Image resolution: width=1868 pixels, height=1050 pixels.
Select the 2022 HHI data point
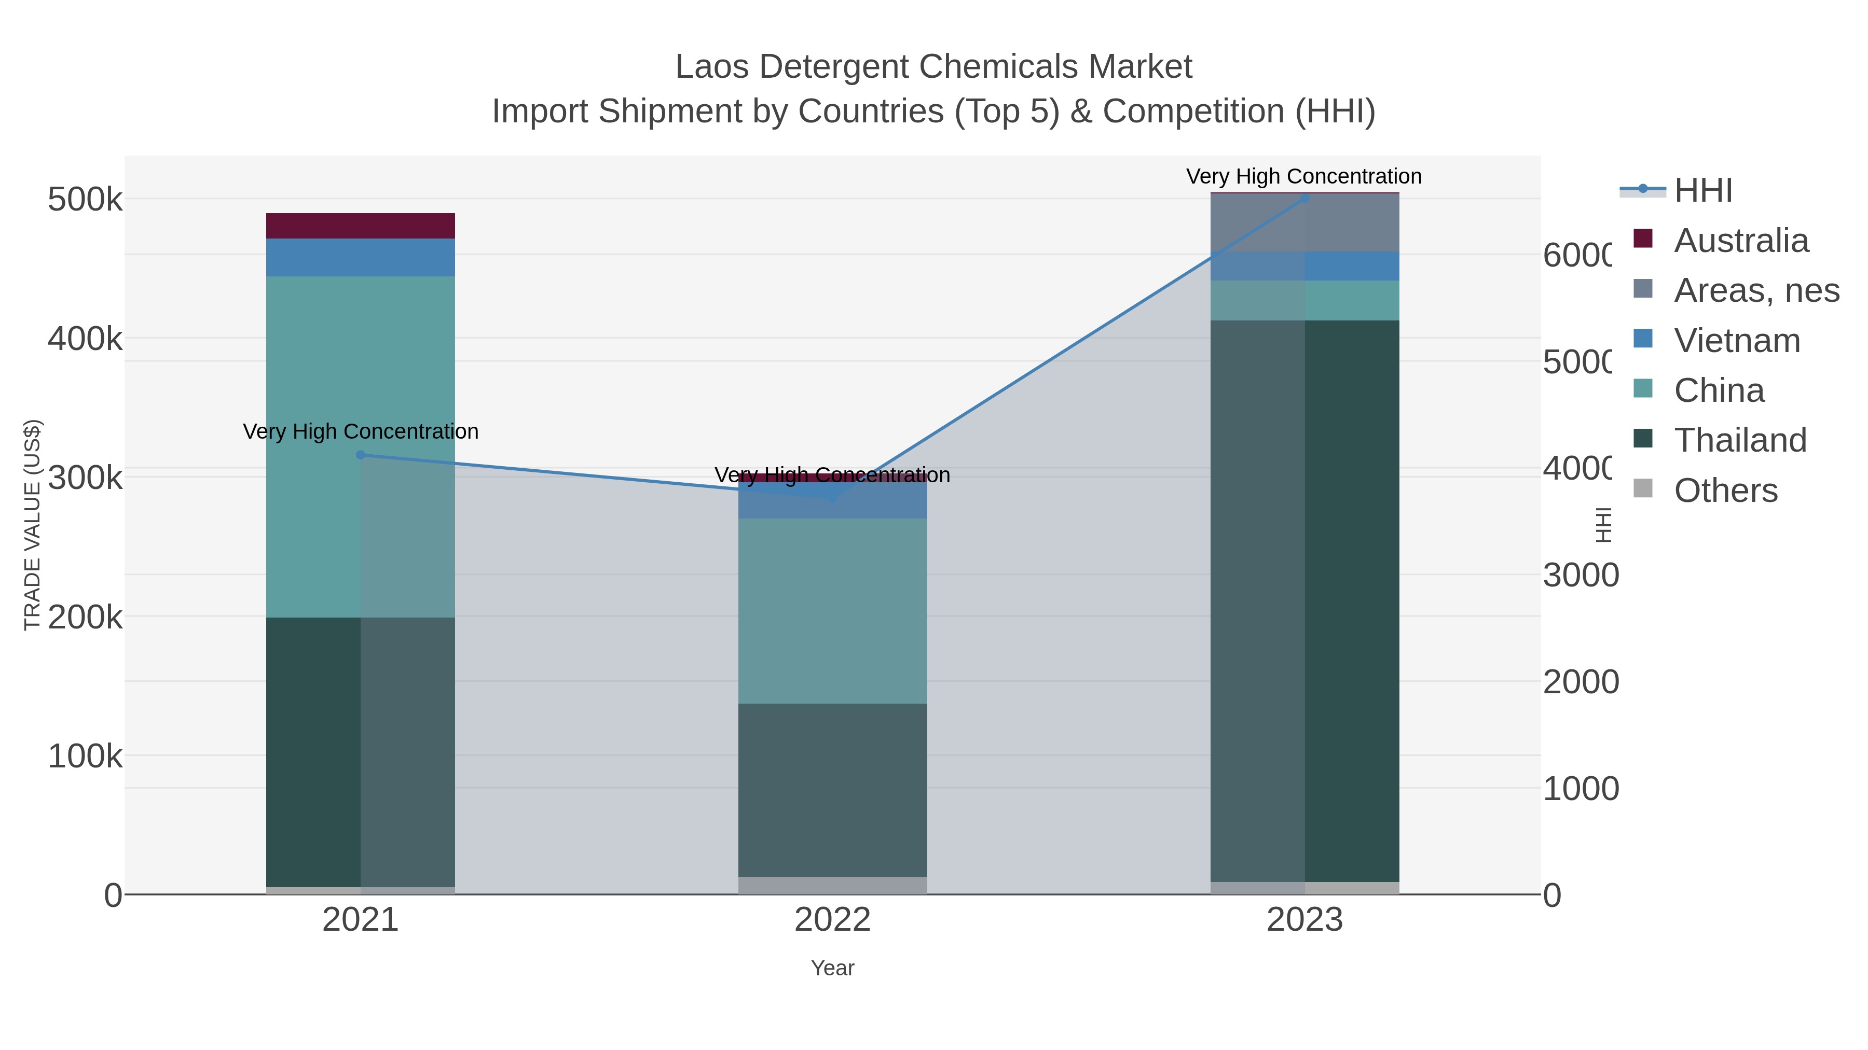(832, 498)
